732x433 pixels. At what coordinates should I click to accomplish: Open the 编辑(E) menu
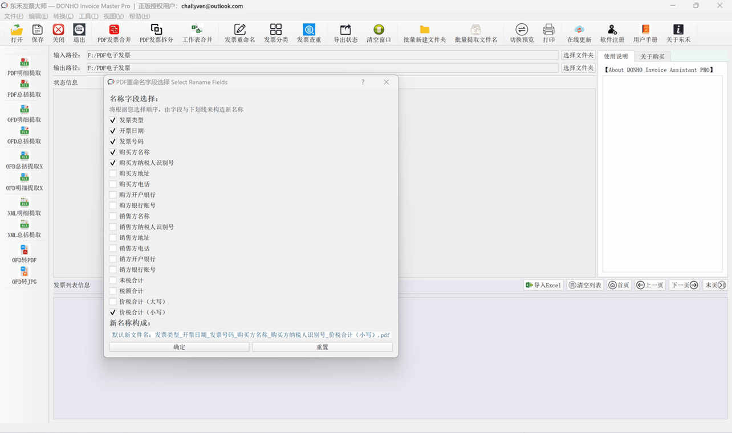coord(38,16)
